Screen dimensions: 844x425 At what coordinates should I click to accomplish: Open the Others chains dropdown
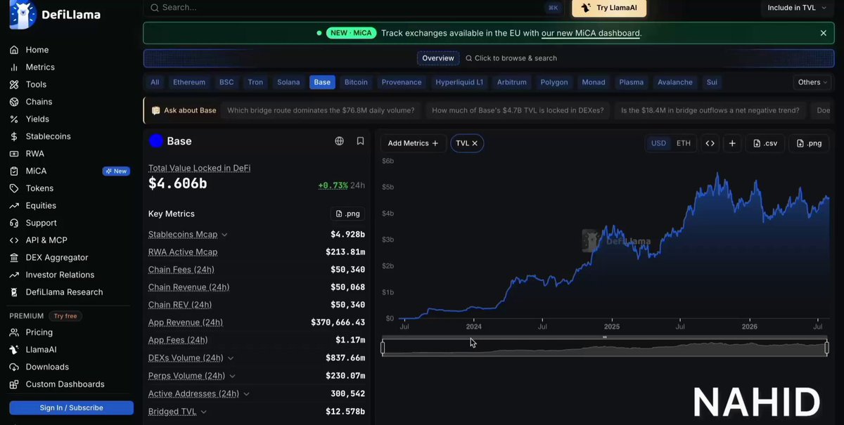814,82
